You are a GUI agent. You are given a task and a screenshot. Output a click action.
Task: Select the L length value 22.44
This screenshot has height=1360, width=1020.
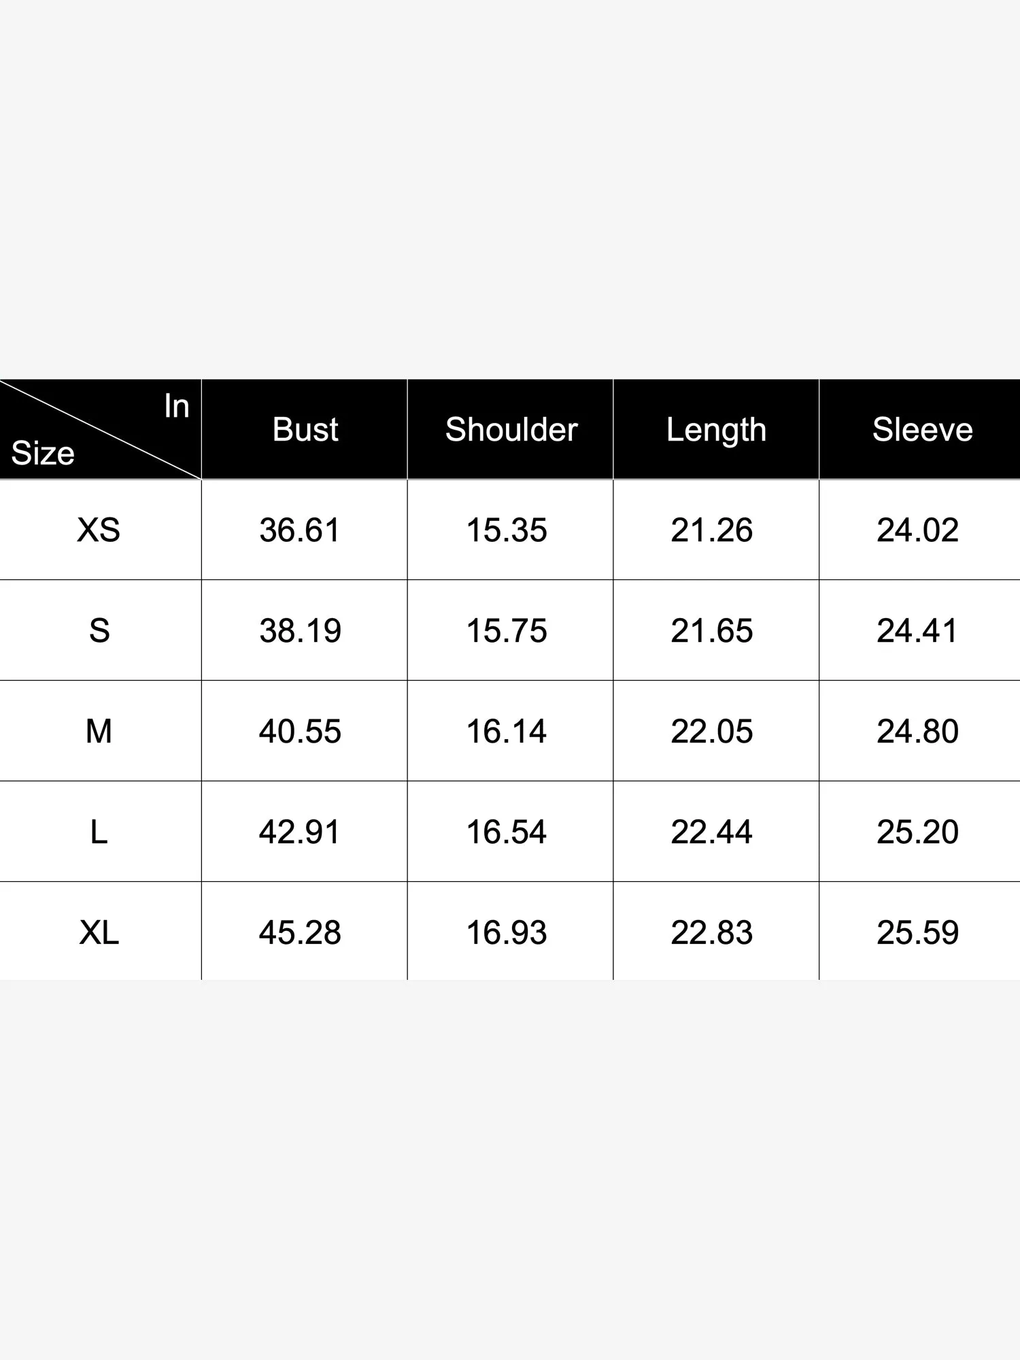click(x=711, y=832)
